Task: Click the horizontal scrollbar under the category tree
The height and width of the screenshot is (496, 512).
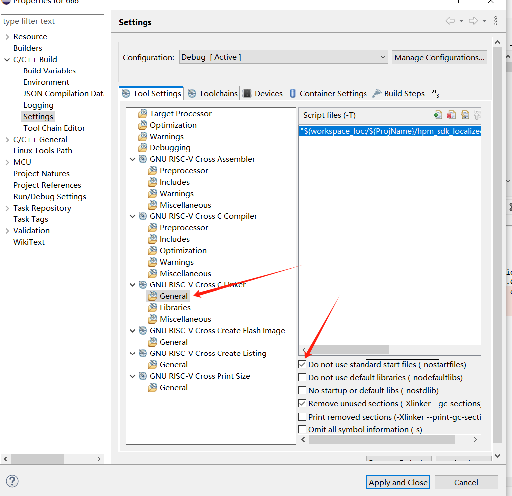Action: coord(38,459)
